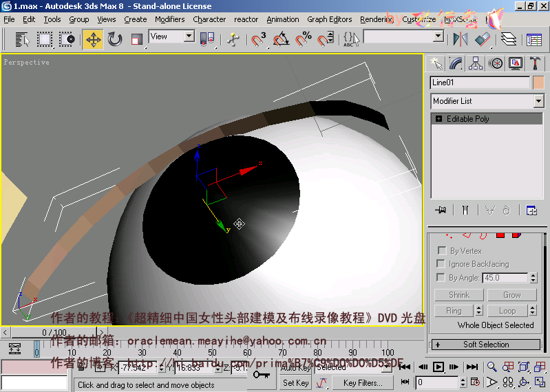
Task: Toggle Percent Snap
Action: point(303,39)
